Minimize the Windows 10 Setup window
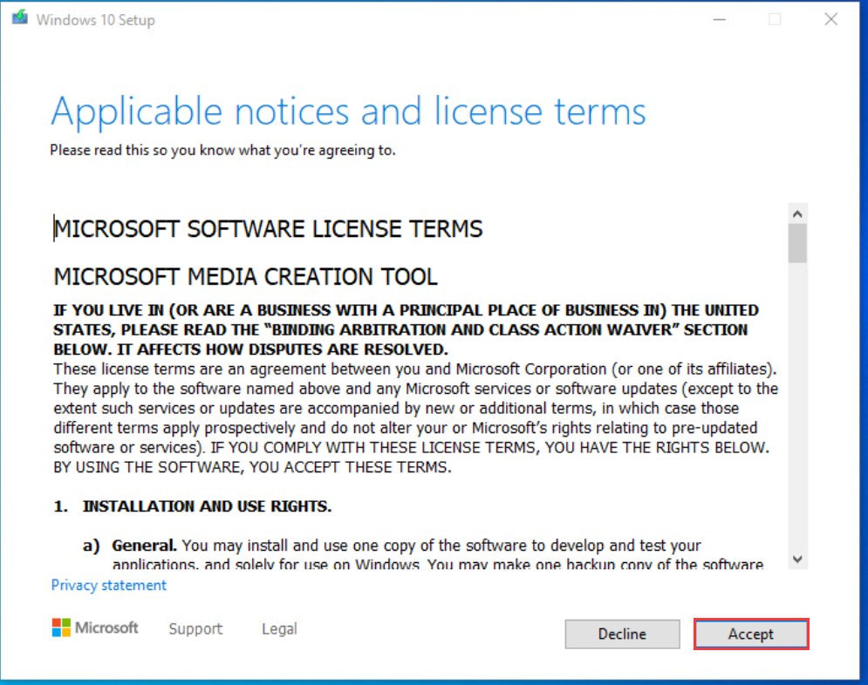 point(719,19)
